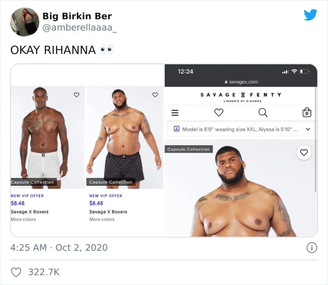Open Big Birkin Ber profile picture
The width and height of the screenshot is (328, 285).
click(25, 22)
